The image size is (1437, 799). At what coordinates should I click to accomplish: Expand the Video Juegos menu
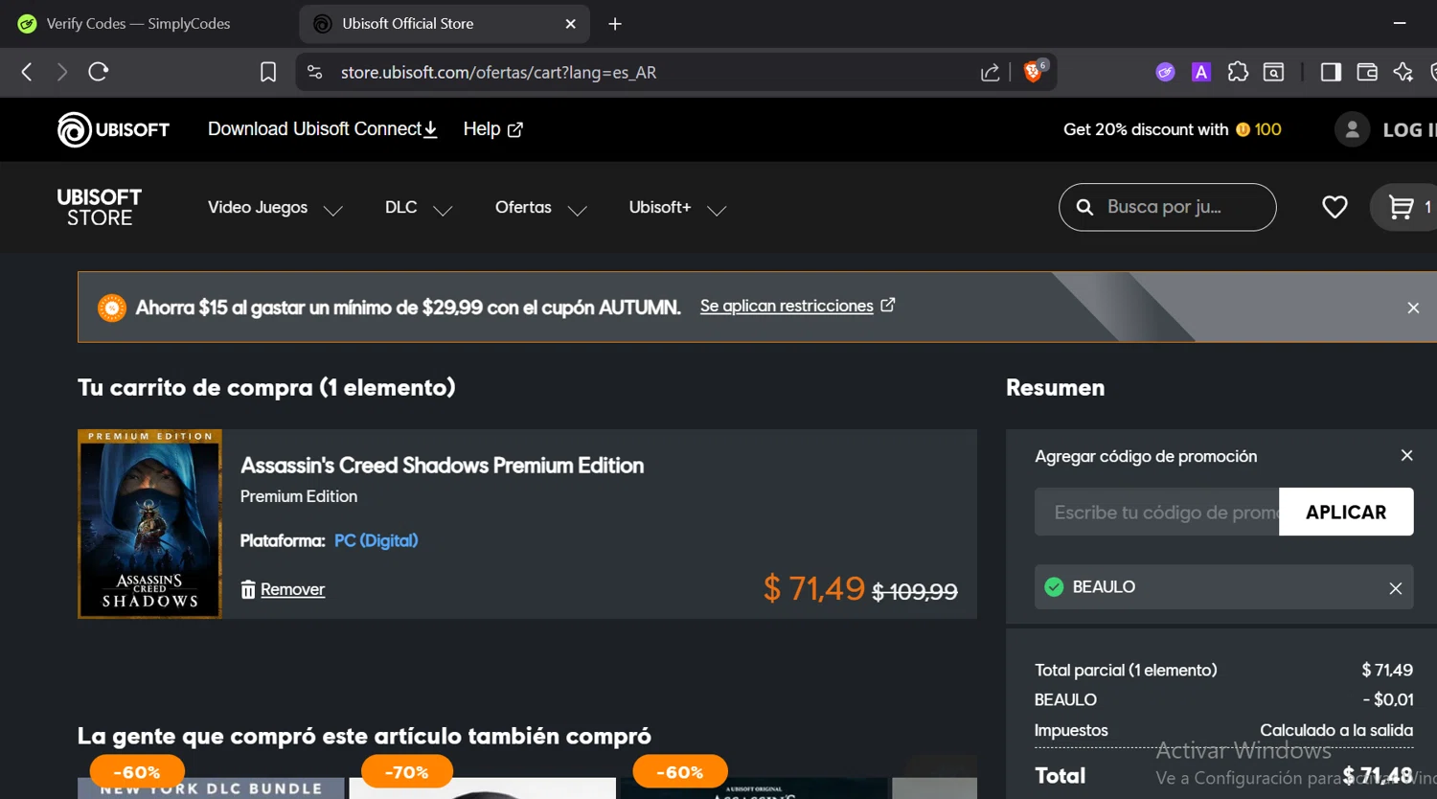pyautogui.click(x=275, y=208)
